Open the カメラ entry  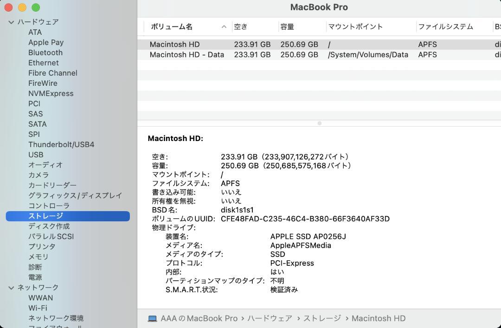pyautogui.click(x=39, y=175)
